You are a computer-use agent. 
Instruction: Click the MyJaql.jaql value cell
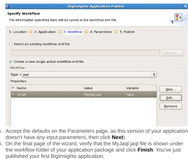92,95
